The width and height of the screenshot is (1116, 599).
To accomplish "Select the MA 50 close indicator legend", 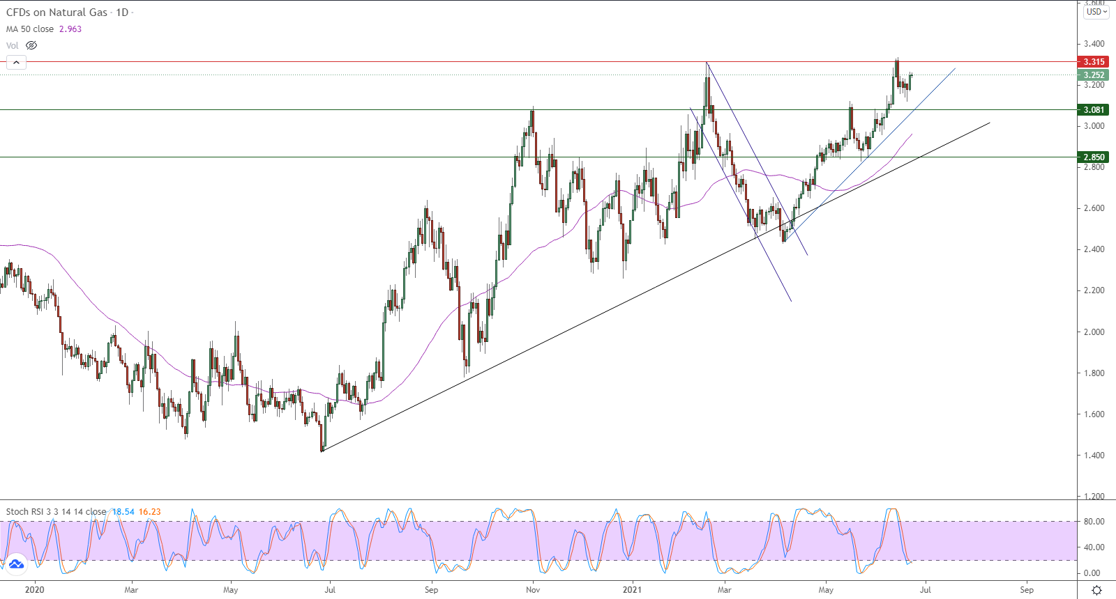I will tap(30, 29).
